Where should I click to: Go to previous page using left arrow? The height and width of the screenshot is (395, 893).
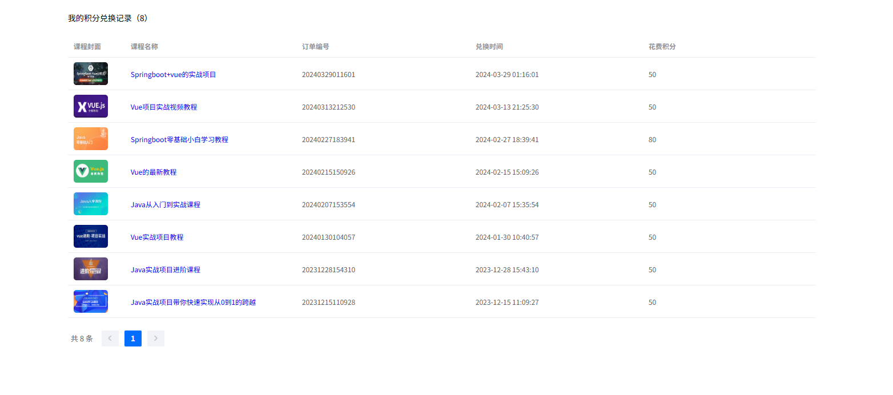click(110, 338)
